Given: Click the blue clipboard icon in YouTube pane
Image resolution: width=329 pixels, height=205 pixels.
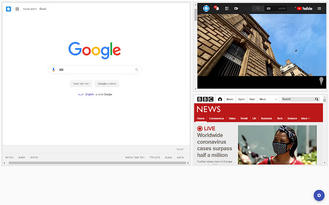Looking at the screenshot, I should (206, 8).
